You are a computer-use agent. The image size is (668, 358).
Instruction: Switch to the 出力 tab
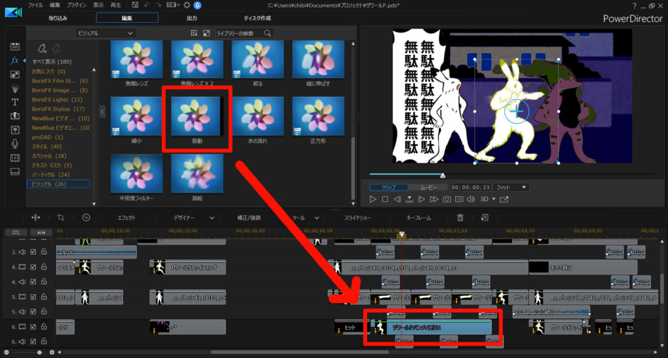(x=192, y=18)
